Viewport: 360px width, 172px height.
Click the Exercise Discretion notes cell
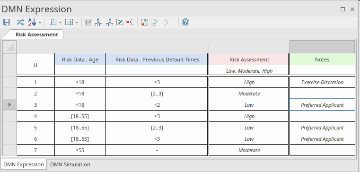point(322,82)
